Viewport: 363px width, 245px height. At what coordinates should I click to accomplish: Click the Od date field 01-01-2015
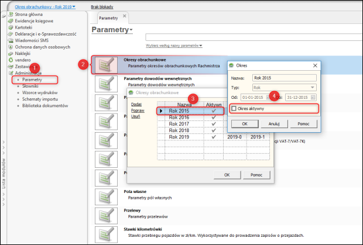click(256, 97)
